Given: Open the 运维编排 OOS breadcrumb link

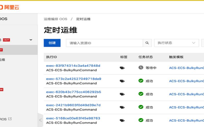Looking at the screenshot, I should click(x=55, y=19).
